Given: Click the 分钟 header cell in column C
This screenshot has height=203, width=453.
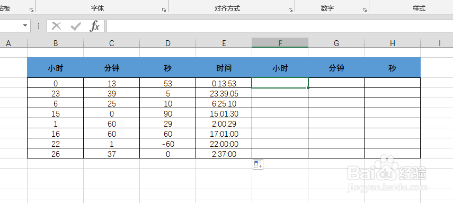Looking at the screenshot, I should 111,68.
